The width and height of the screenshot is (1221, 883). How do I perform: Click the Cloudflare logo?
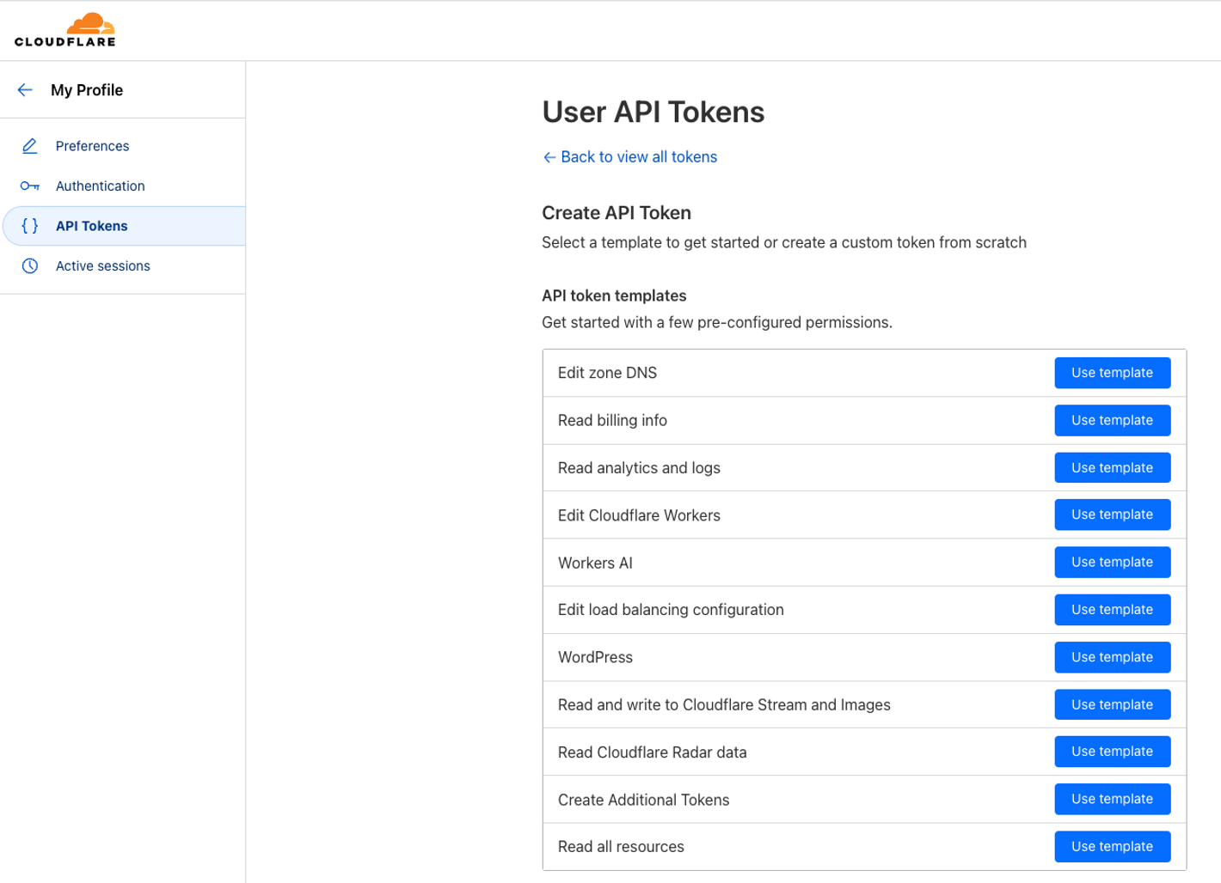(65, 29)
